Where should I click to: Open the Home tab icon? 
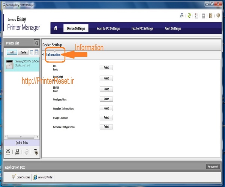(x=55, y=28)
